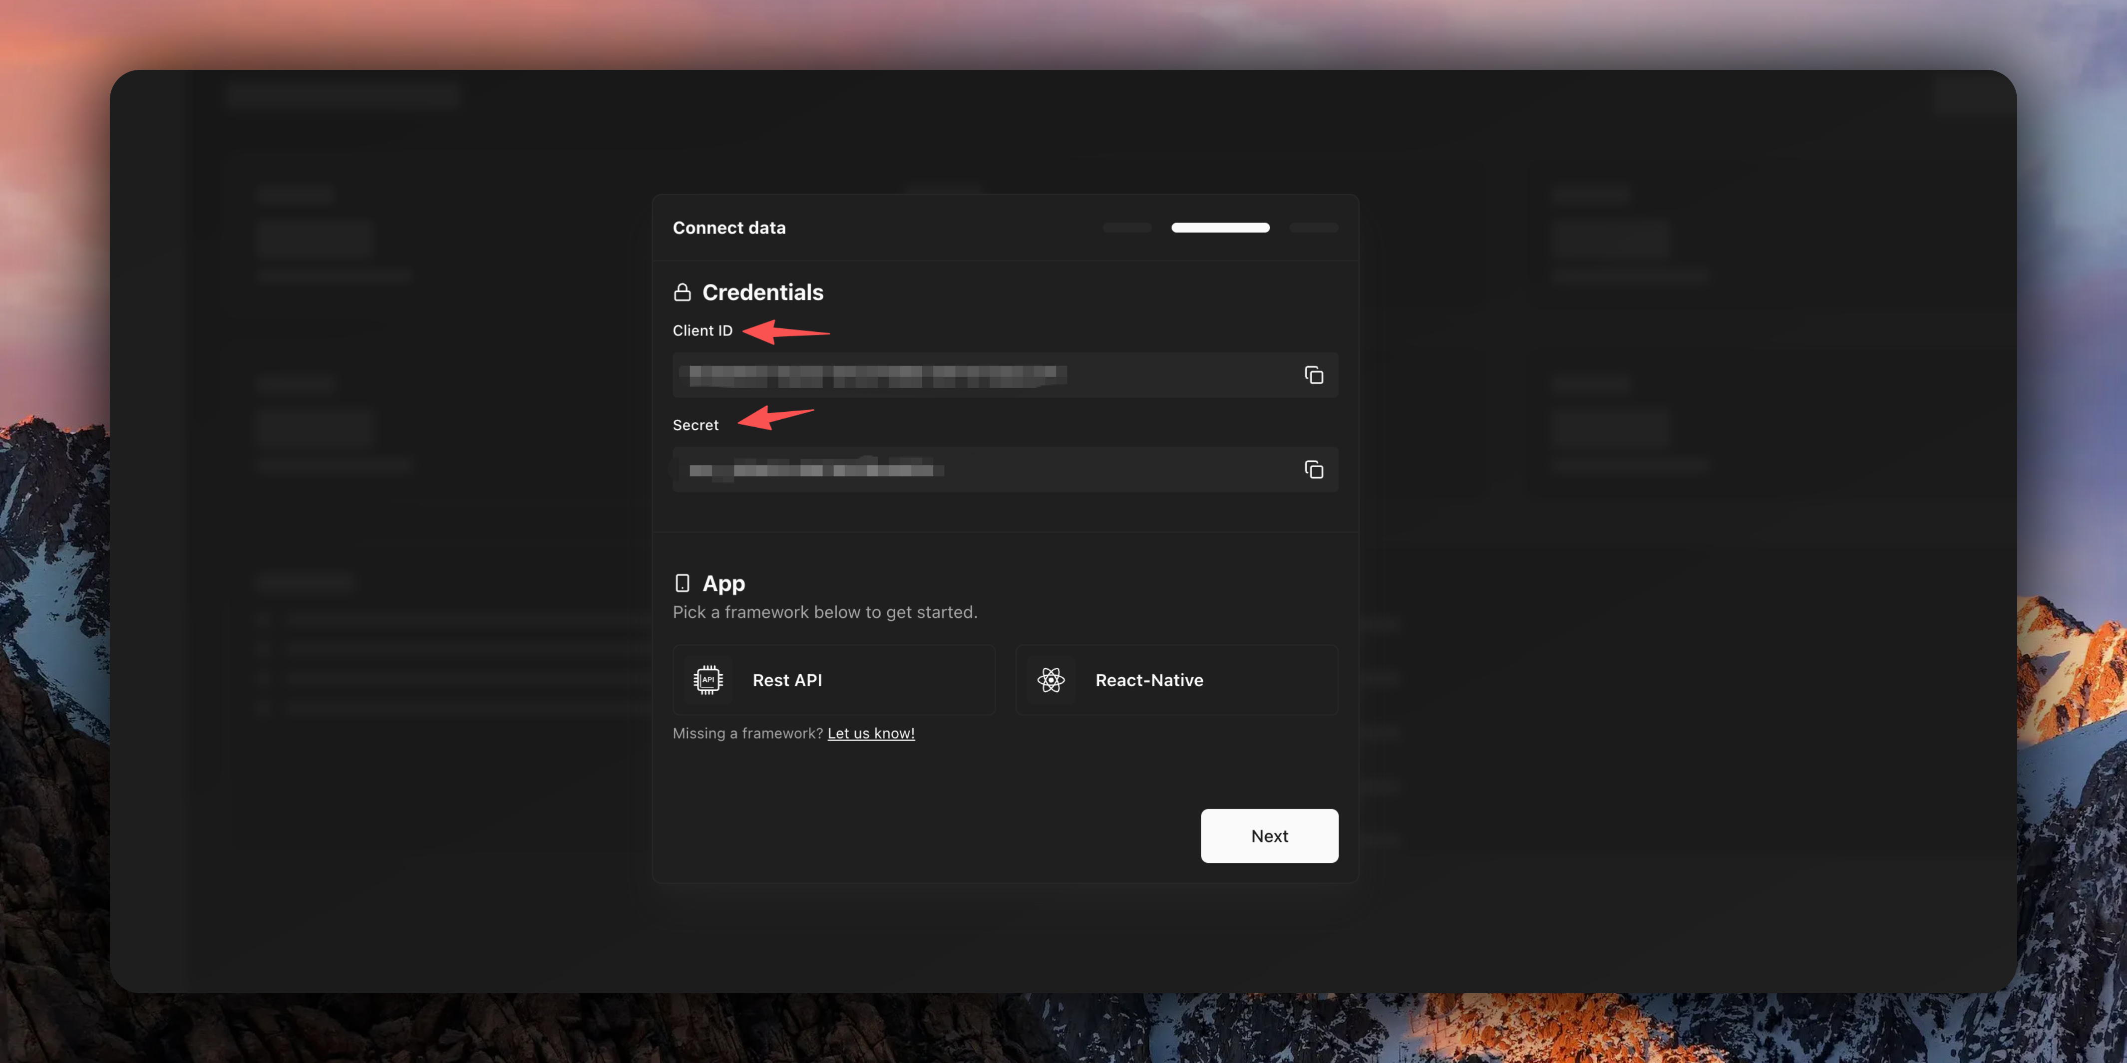The width and height of the screenshot is (2127, 1063).
Task: Click the Client ID label
Action: 702,330
